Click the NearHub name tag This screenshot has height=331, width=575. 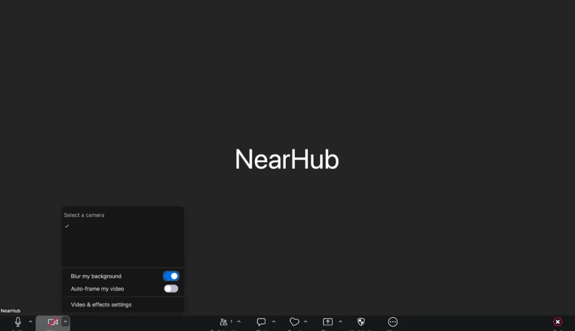pos(10,310)
